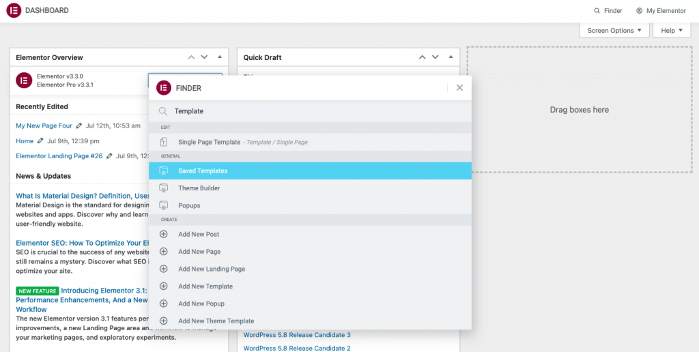Click the Drag boxes here drop area

(x=579, y=110)
